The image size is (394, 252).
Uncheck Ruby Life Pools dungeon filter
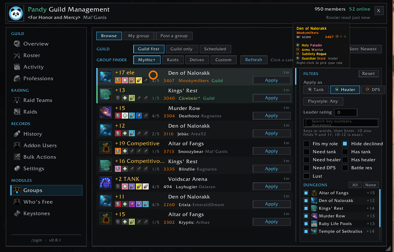click(x=306, y=224)
